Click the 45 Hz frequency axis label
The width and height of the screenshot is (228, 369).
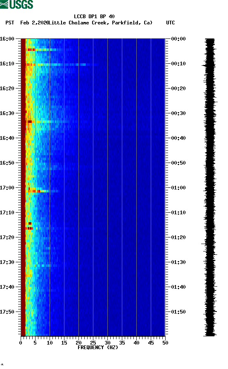151,343
